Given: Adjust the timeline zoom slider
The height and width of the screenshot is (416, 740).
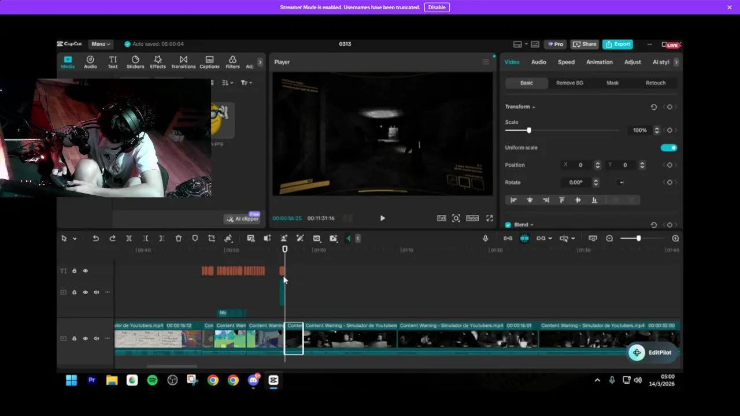Looking at the screenshot, I should (638, 239).
